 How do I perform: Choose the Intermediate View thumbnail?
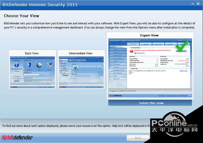pos(81,72)
